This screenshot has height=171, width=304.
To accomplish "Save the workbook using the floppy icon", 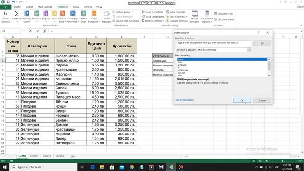I will [x=9, y=2].
